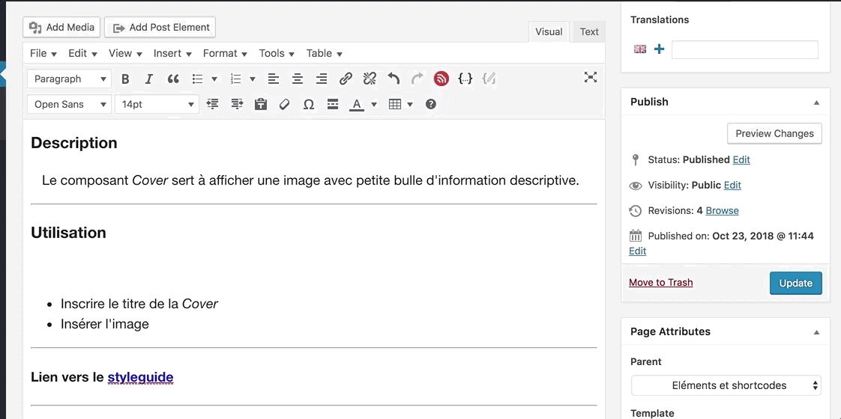
Task: Click the insert link icon
Action: click(x=346, y=79)
